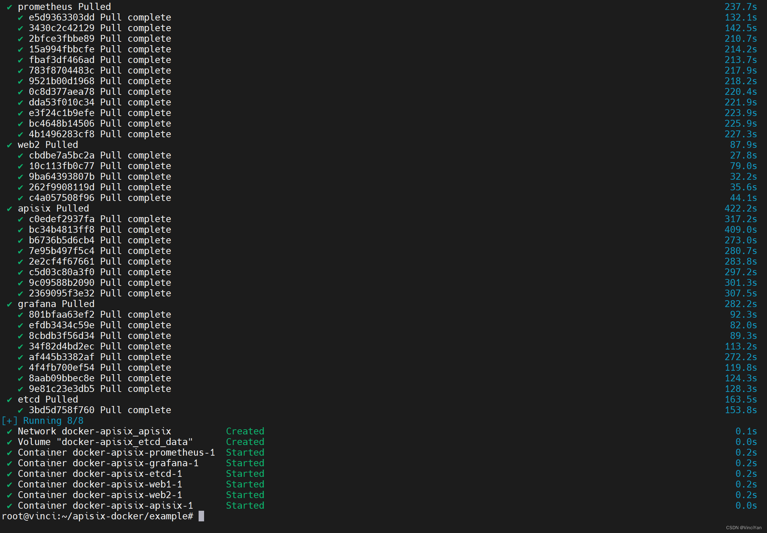Click the 'grafana Pulled' line
Screen dimensions: 767x533
56,304
